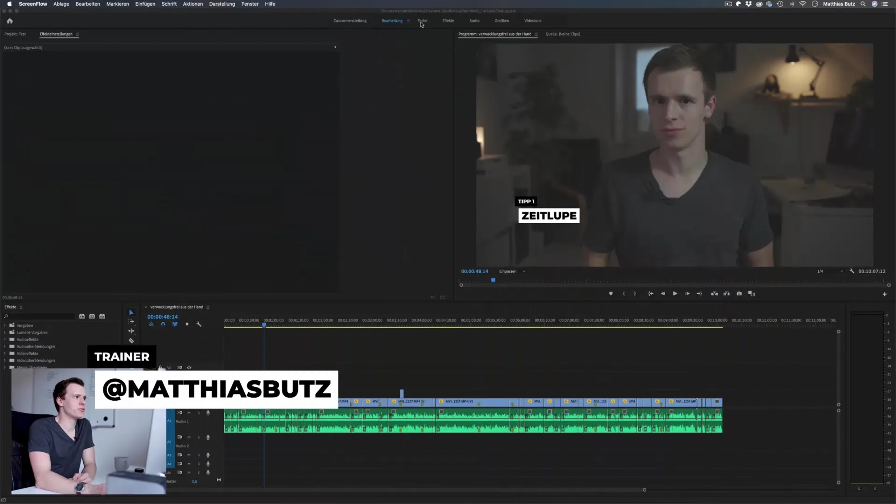Enable voice-over record on Audio 1
896x504 pixels.
click(208, 413)
